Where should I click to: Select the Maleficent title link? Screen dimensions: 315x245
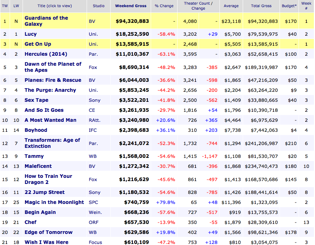(x=38, y=166)
